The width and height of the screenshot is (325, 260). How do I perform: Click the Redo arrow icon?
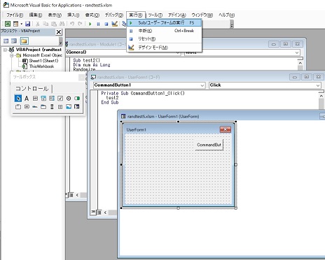click(80, 24)
